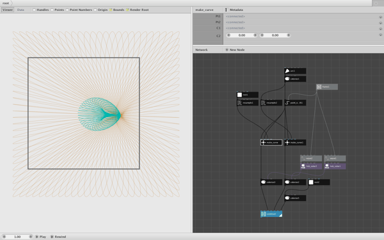Click the second C2 value field

point(275,35)
